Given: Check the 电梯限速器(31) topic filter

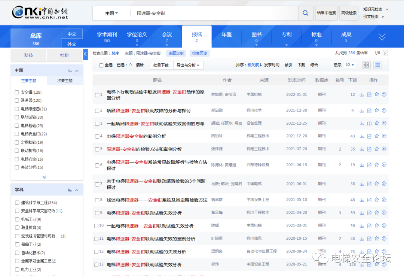Looking at the screenshot, I should [x=17, y=109].
